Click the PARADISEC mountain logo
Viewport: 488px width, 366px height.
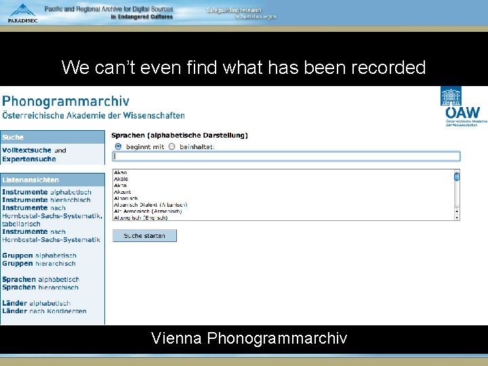(x=22, y=13)
